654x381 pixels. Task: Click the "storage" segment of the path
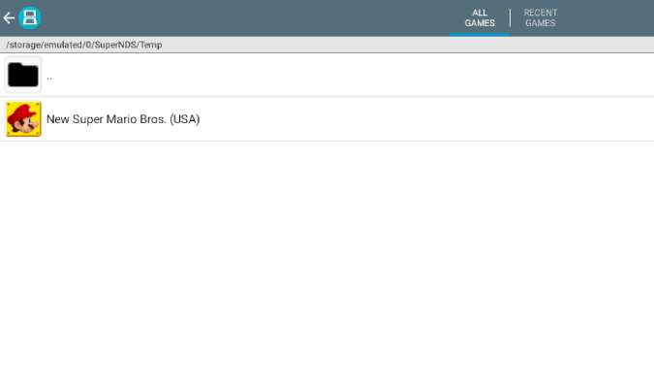point(25,45)
